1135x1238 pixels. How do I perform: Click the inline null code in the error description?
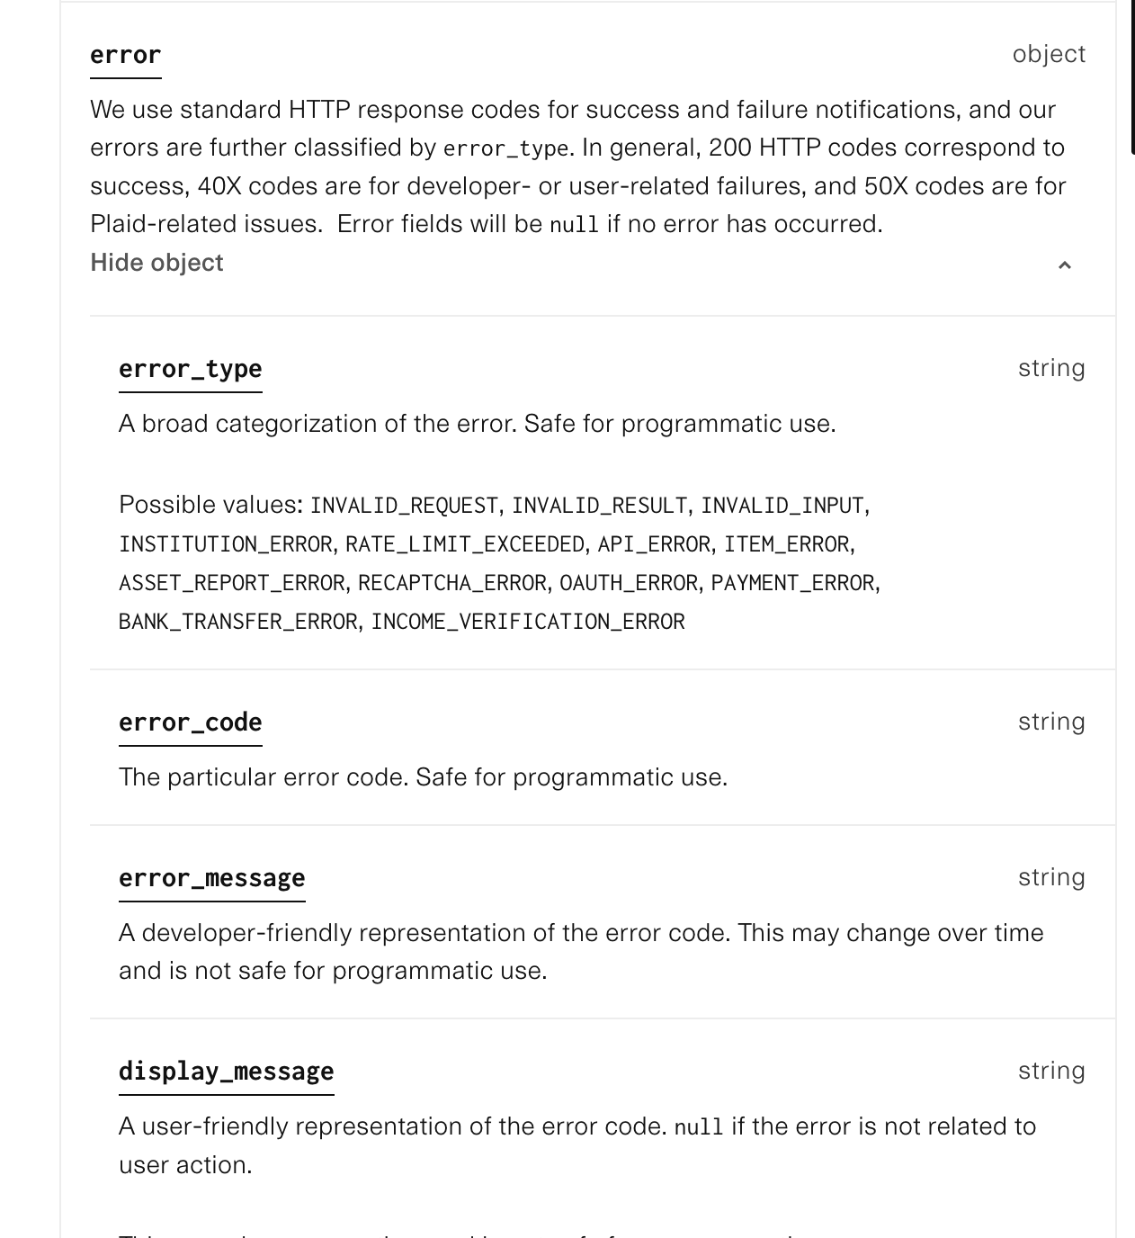point(573,224)
